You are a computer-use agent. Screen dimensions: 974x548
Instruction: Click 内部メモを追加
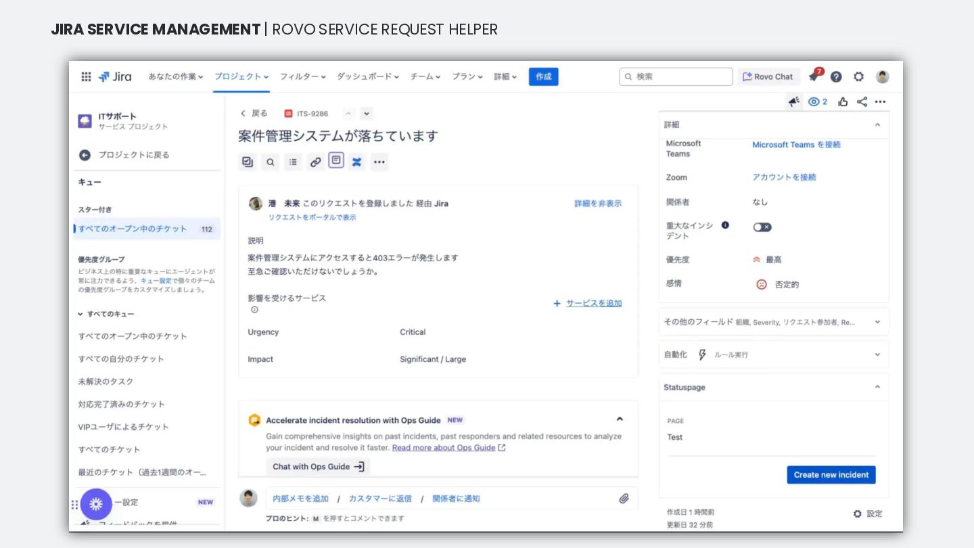[300, 499]
